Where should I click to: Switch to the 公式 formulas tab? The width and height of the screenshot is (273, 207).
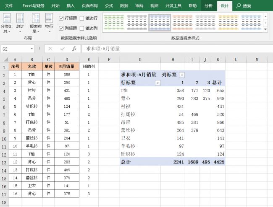(x=109, y=6)
